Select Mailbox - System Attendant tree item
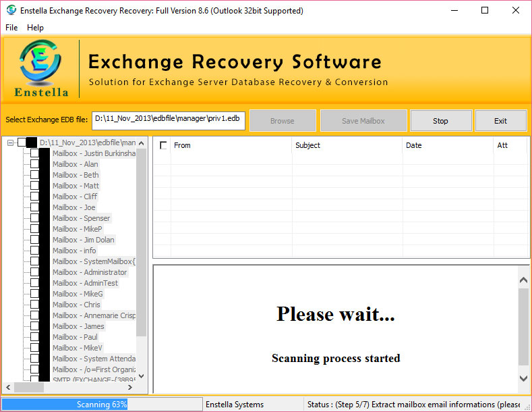The height and width of the screenshot is (412, 532). click(94, 359)
